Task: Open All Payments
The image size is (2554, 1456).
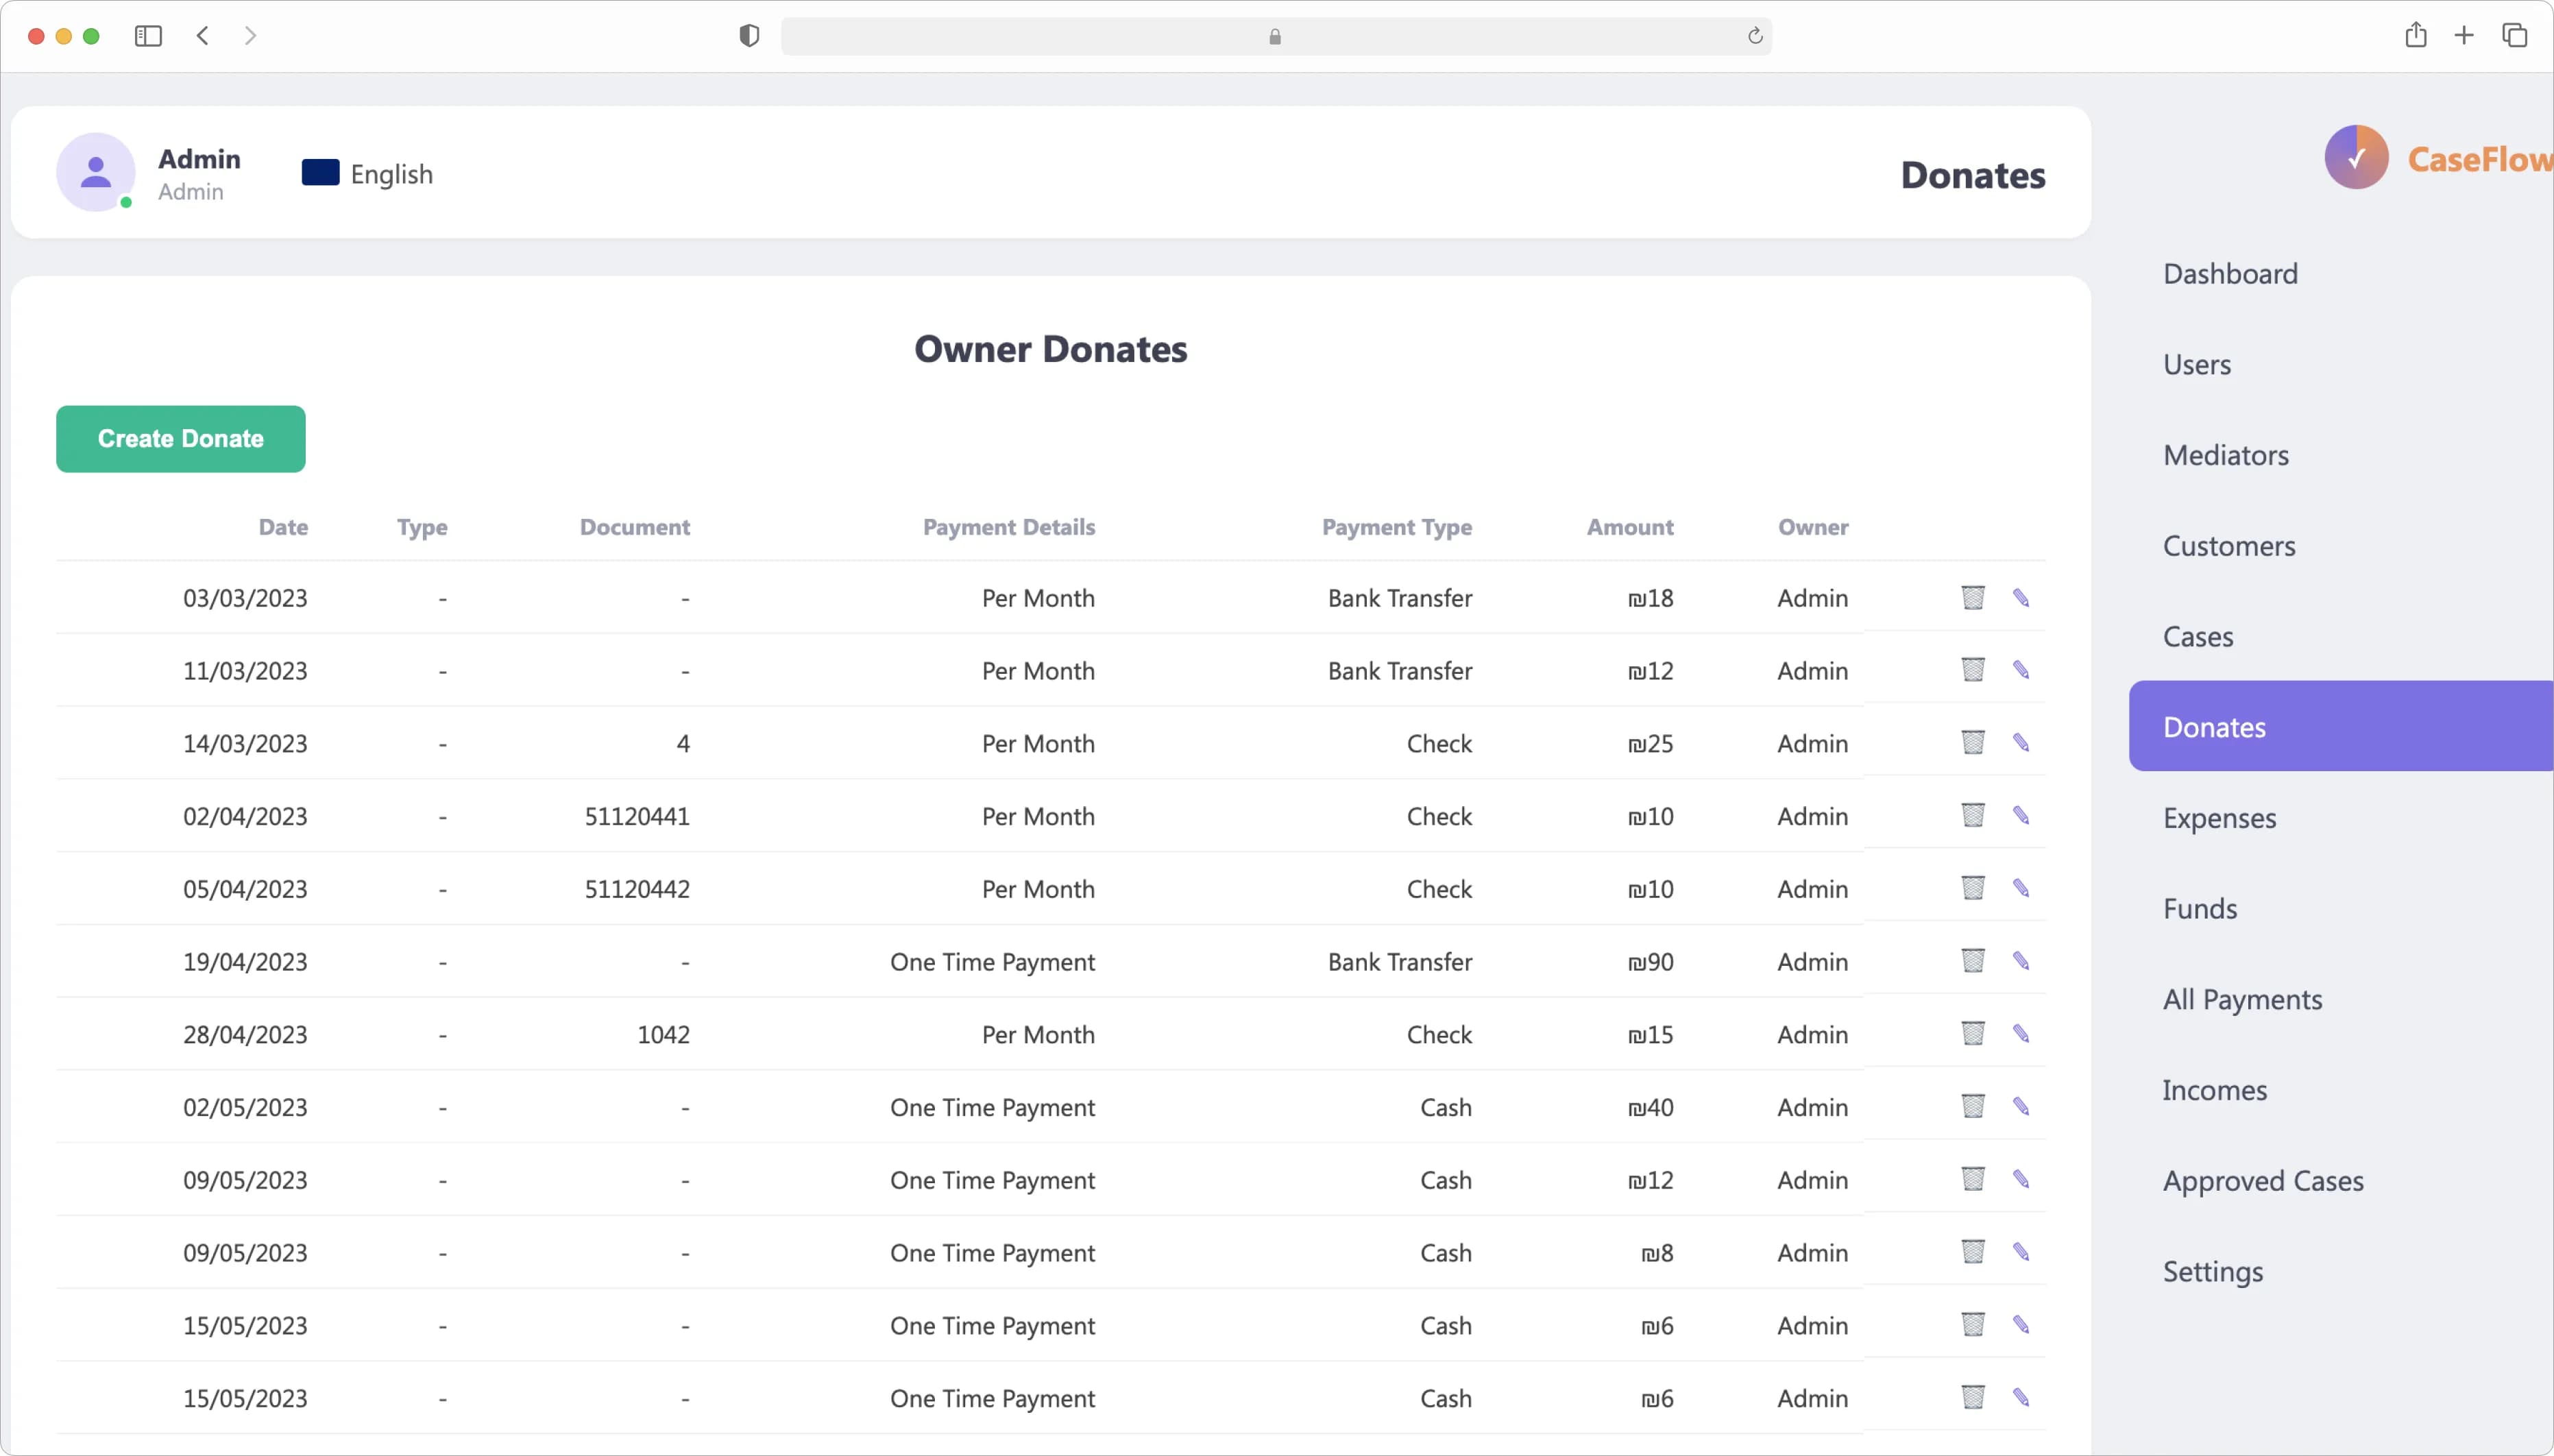Action: pyautogui.click(x=2242, y=1000)
